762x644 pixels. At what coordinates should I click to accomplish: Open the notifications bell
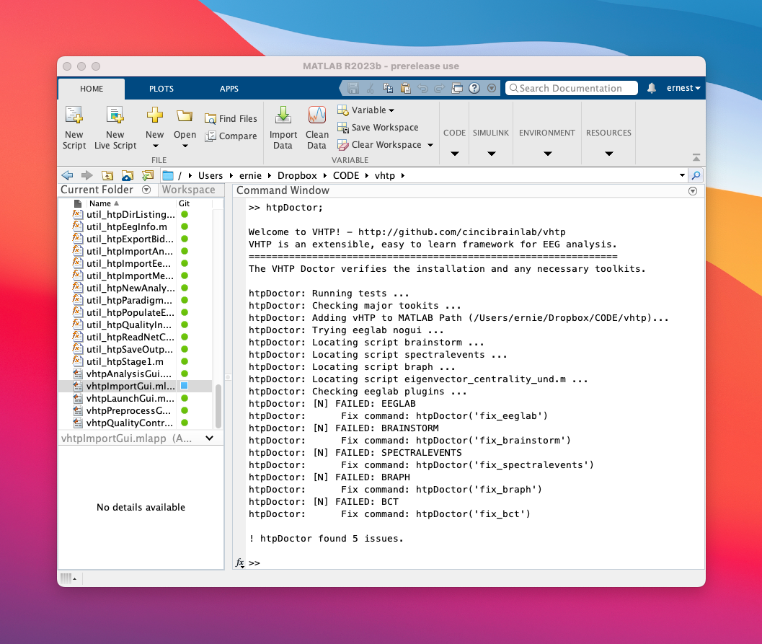click(652, 88)
